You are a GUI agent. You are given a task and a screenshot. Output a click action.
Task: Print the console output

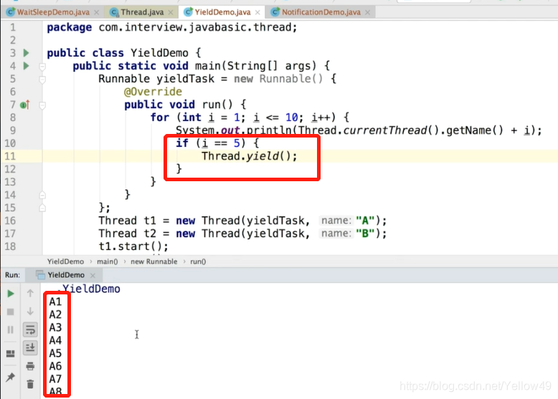tap(30, 366)
